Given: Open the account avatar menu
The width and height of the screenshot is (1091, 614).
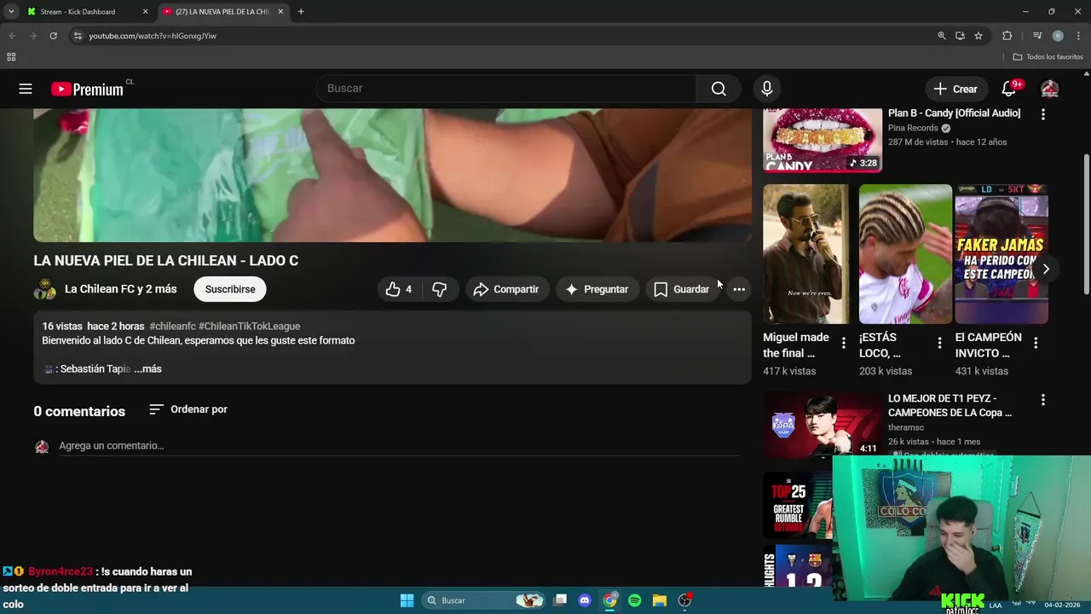Looking at the screenshot, I should [1050, 89].
